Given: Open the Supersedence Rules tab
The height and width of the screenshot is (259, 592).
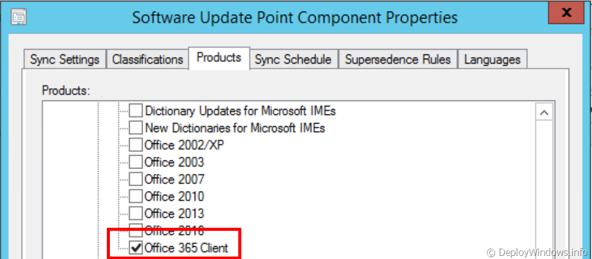Looking at the screenshot, I should tap(397, 59).
